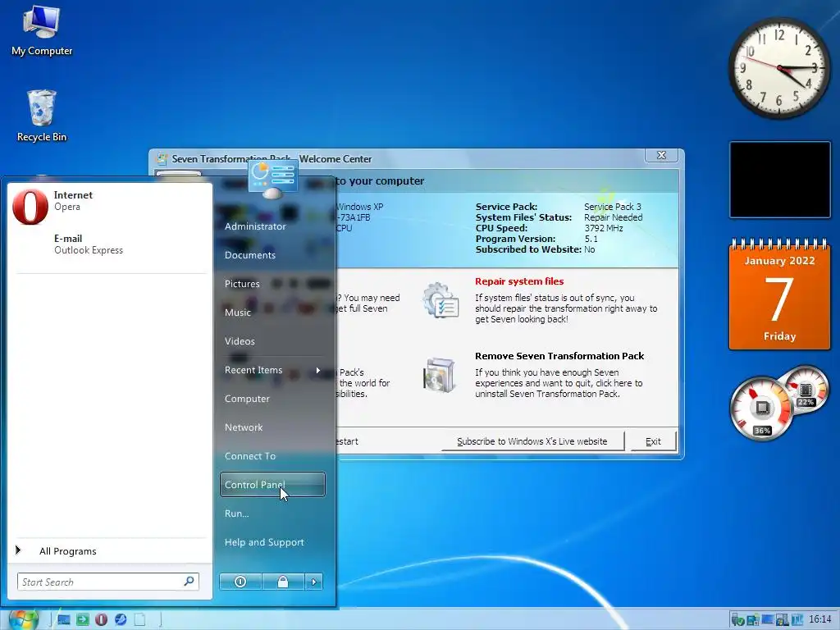
Task: Open Opera from the Internet entry
Action: point(110,206)
